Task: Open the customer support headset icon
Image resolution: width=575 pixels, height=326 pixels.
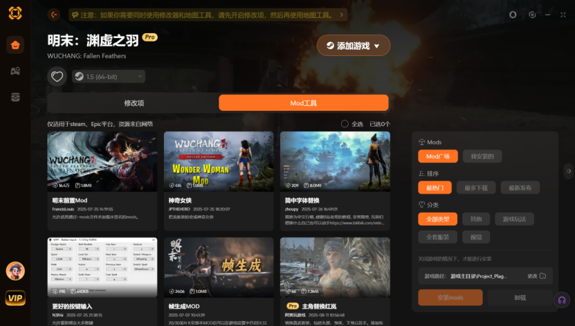Action: [562, 300]
